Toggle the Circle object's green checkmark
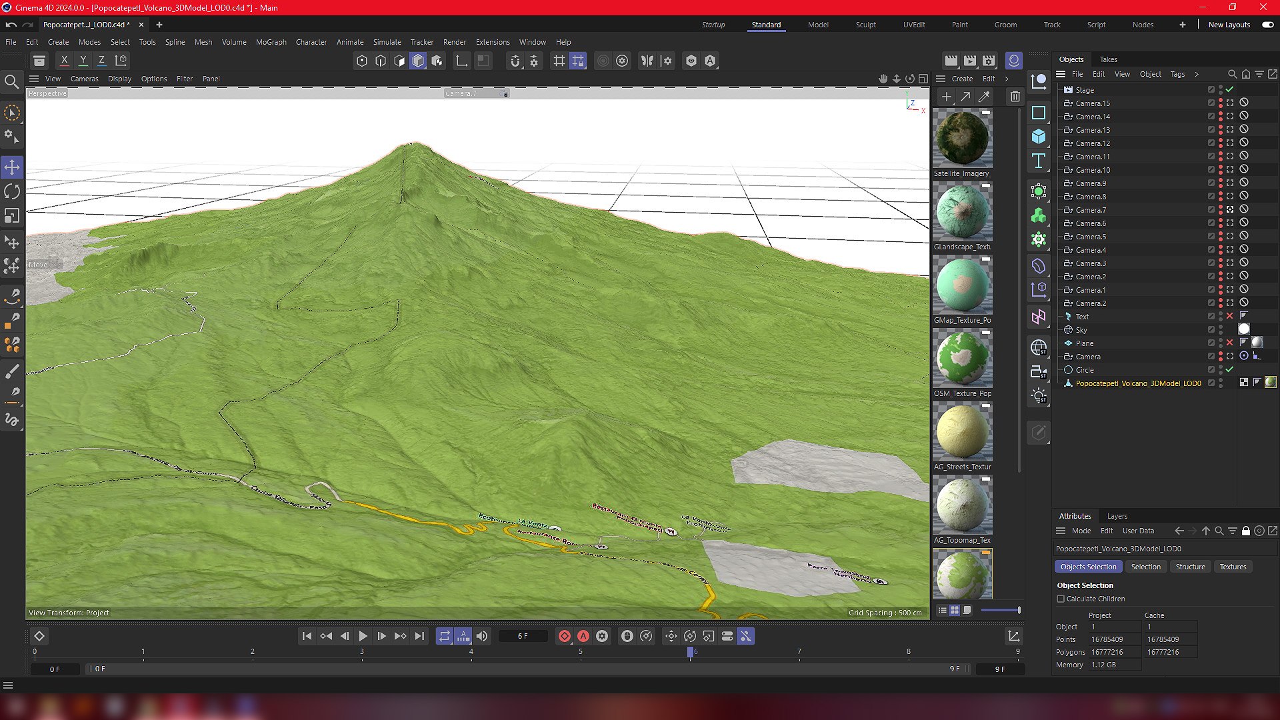The height and width of the screenshot is (720, 1280). coord(1230,369)
